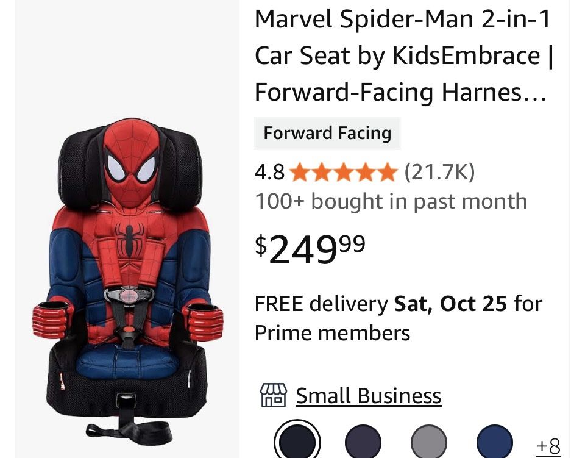Click the Forward Facing badge
The width and height of the screenshot is (585, 458).
point(327,133)
